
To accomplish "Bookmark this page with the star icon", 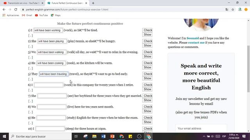I will pyautogui.click(x=233, y=9).
